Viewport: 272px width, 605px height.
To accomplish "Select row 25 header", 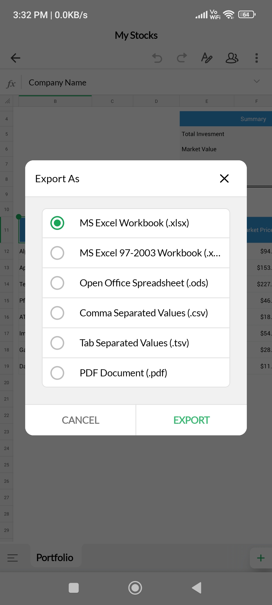I will 7,465.
